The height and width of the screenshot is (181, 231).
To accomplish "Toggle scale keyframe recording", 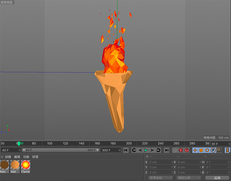I will [201, 150].
